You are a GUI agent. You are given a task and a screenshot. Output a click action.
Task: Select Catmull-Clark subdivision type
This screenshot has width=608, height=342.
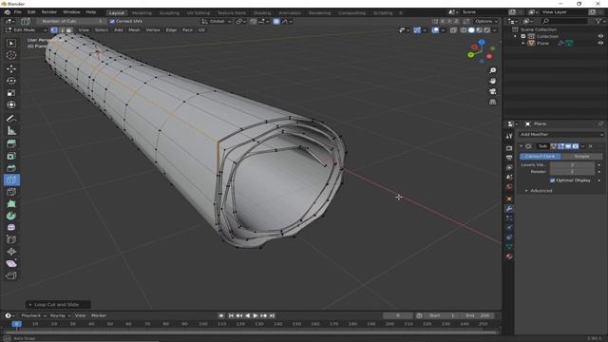tap(541, 156)
